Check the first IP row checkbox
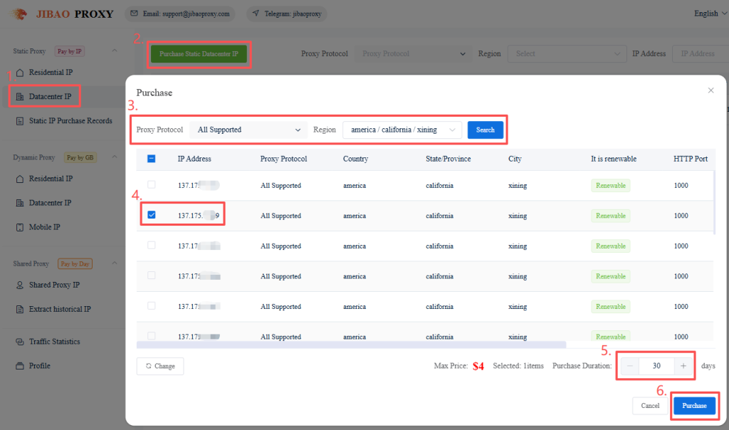The height and width of the screenshot is (430, 729). pos(152,185)
